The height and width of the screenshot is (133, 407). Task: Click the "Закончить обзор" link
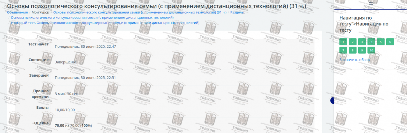pyautogui.click(x=355, y=60)
